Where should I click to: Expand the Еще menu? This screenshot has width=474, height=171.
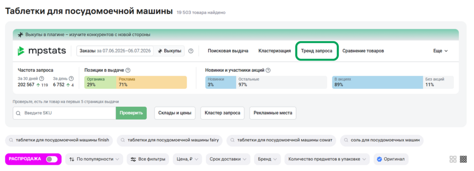pyautogui.click(x=441, y=51)
